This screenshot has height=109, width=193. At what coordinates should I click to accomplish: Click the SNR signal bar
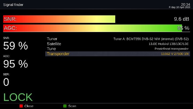point(59,19)
